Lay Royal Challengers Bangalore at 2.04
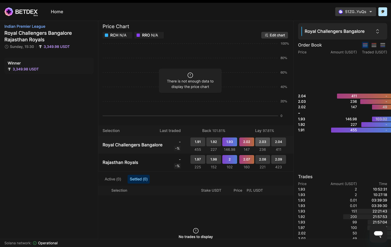The width and height of the screenshot is (391, 247). (278, 142)
